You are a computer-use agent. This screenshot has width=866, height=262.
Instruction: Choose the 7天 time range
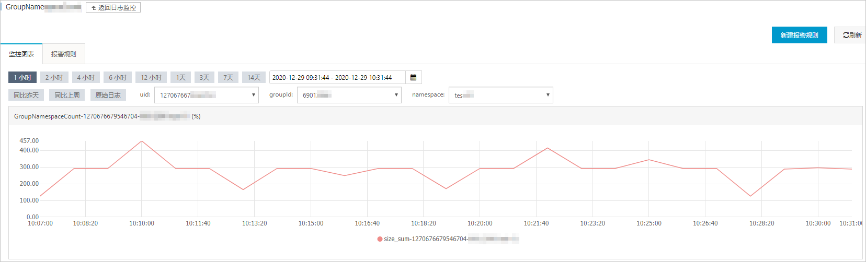tap(228, 77)
